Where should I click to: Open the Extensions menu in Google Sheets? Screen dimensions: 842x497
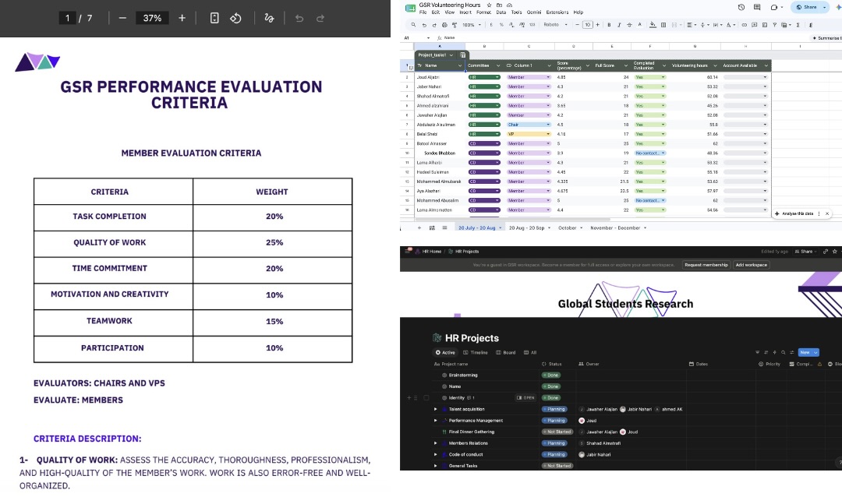(x=557, y=12)
